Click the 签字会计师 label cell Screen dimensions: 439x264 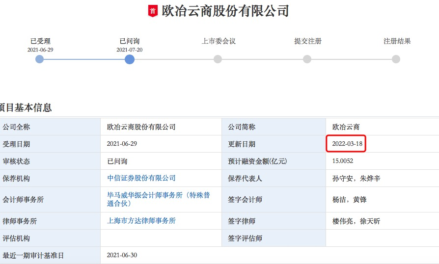click(274, 199)
